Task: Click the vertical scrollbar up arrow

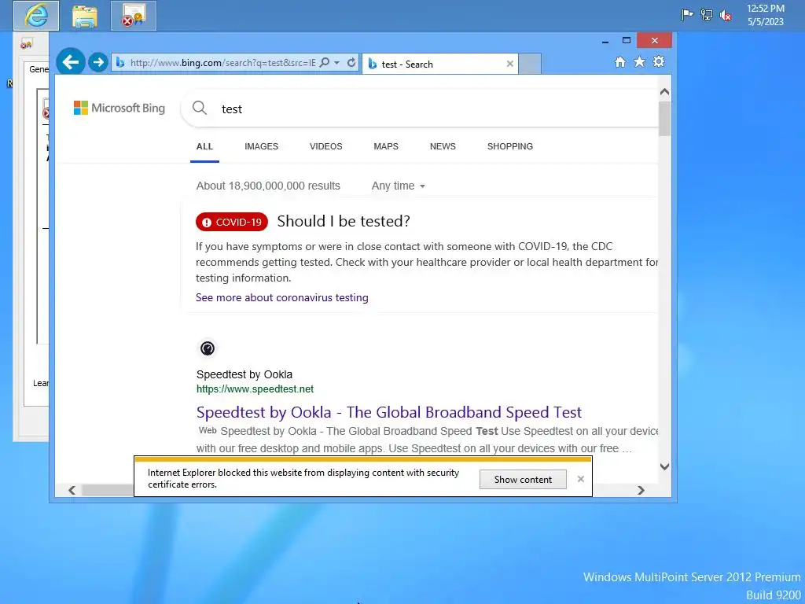Action: pos(664,92)
